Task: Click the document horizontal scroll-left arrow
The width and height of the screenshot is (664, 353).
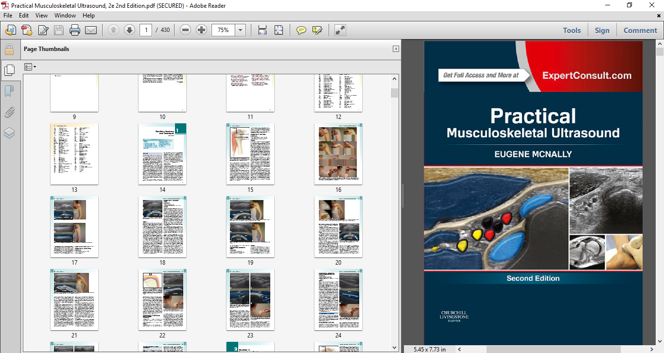Action: (x=459, y=349)
